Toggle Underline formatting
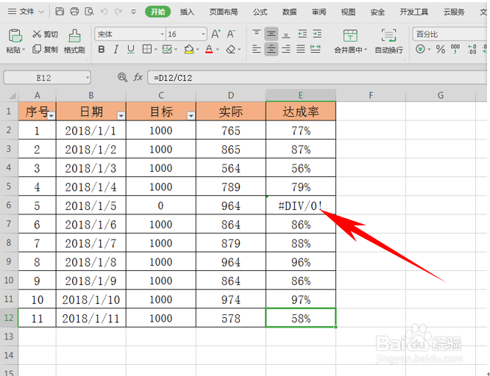490x376 pixels. (x=131, y=49)
